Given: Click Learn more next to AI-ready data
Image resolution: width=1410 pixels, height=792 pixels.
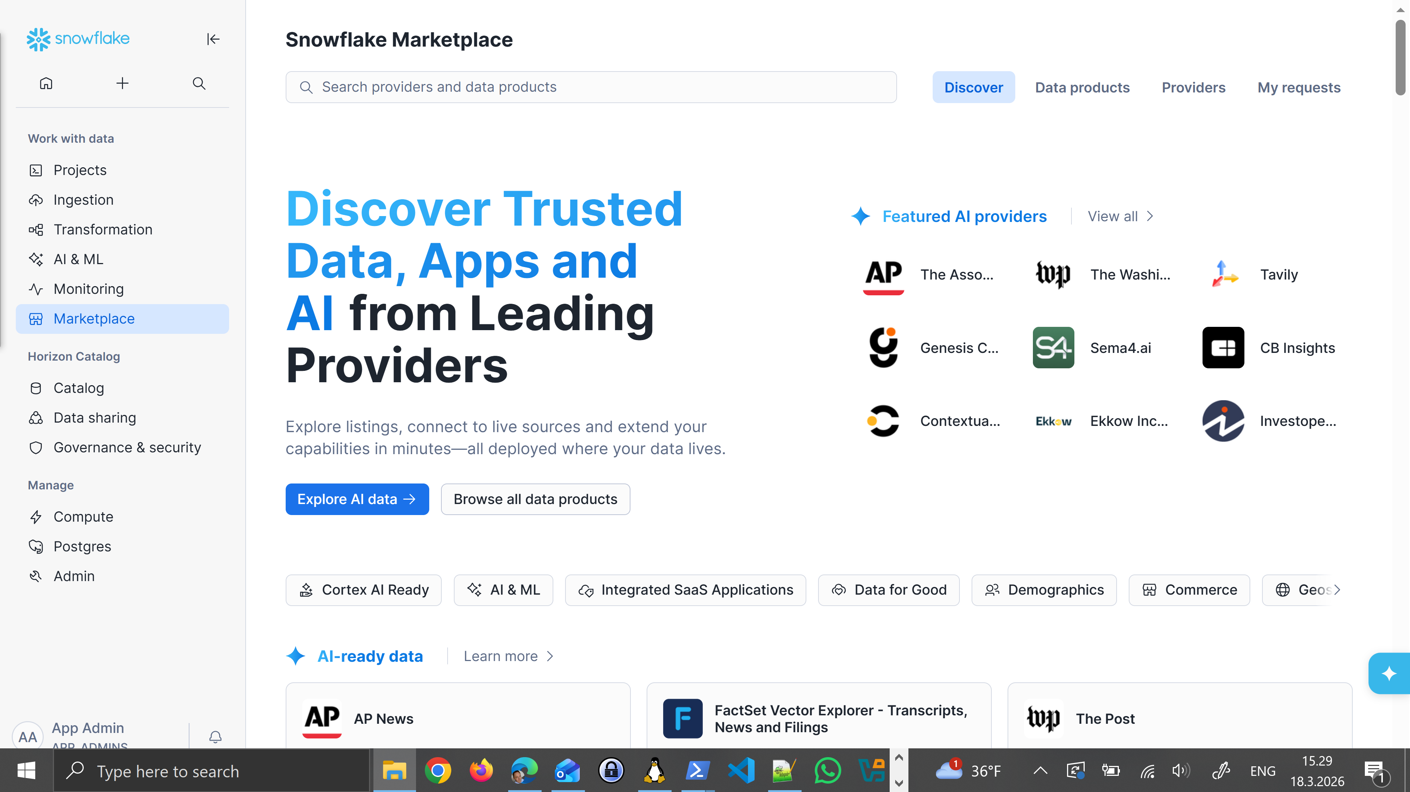Looking at the screenshot, I should click(x=509, y=656).
